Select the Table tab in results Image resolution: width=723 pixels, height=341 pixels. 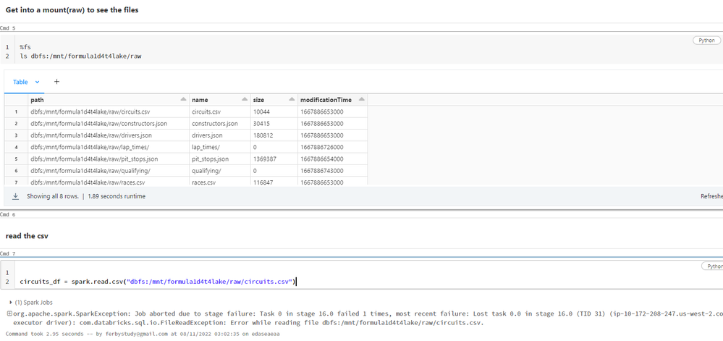[20, 83]
